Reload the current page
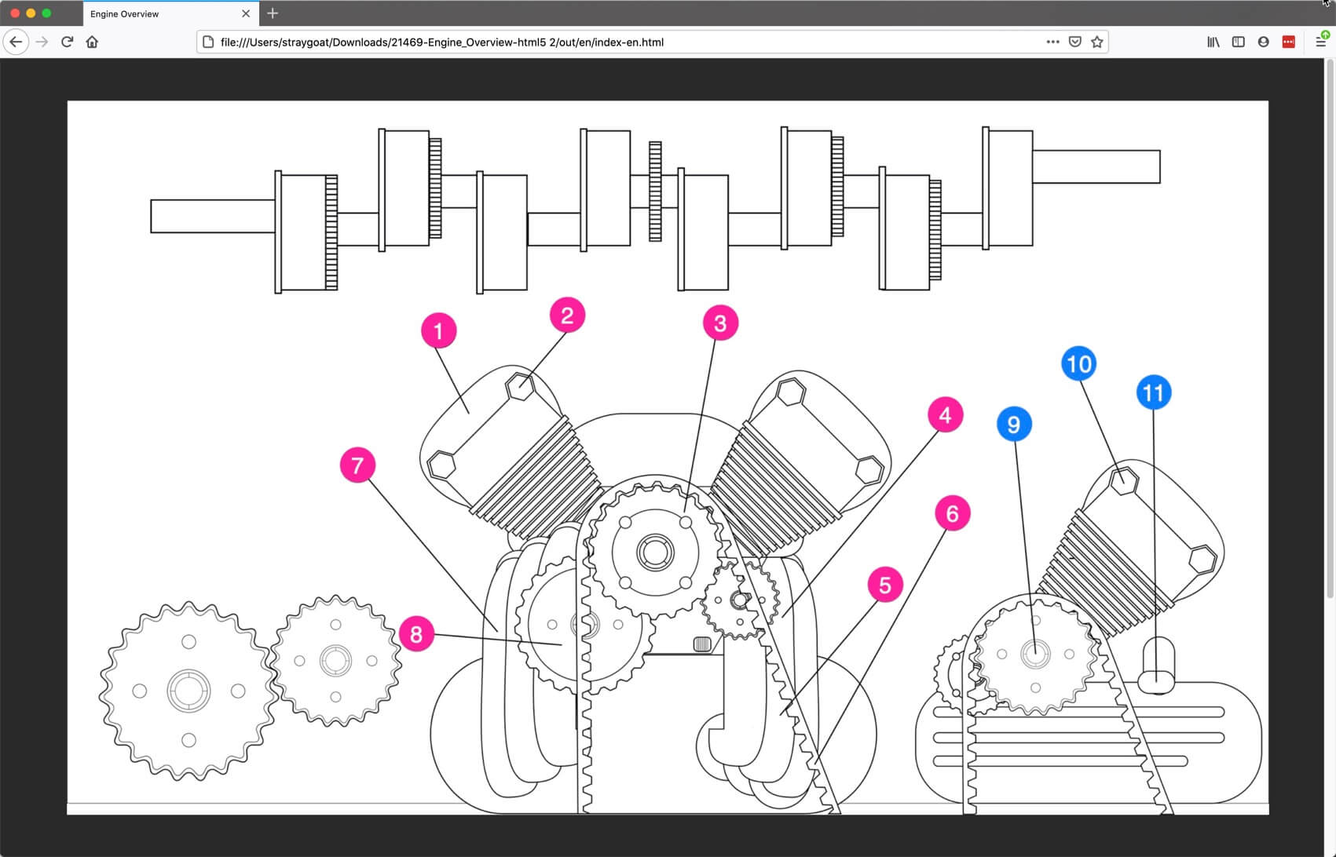This screenshot has width=1336, height=857. point(67,42)
